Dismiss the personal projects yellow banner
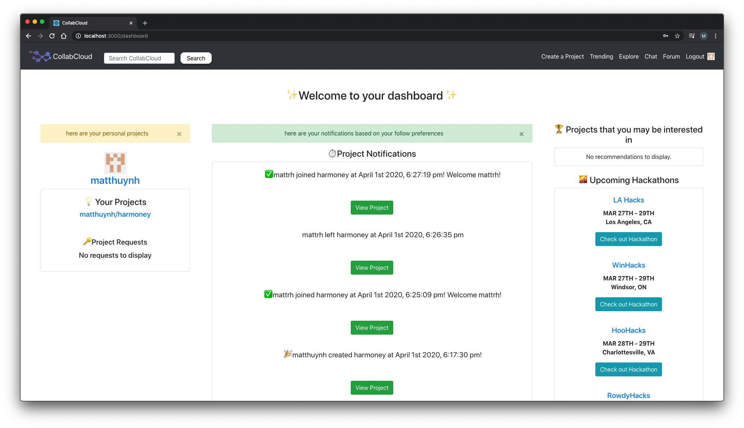Image resolution: width=744 pixels, height=428 pixels. [179, 134]
